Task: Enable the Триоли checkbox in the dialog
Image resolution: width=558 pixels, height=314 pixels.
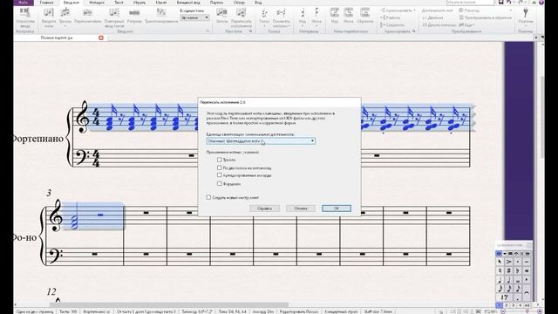Action: [219, 160]
